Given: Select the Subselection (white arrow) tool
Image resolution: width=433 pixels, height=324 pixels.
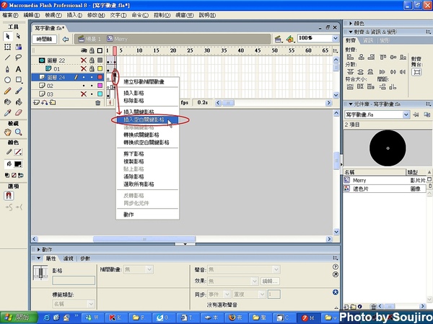Looking at the screenshot, I should click(19, 36).
